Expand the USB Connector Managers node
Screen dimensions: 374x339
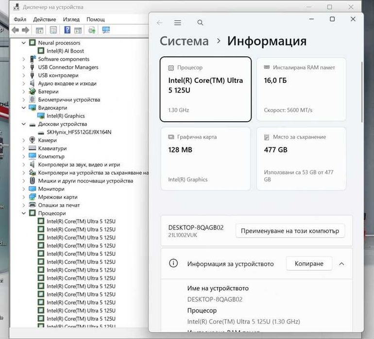click(x=24, y=67)
